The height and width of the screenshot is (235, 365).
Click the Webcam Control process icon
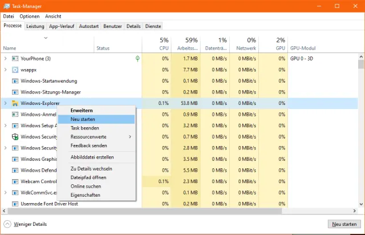[x=15, y=181]
